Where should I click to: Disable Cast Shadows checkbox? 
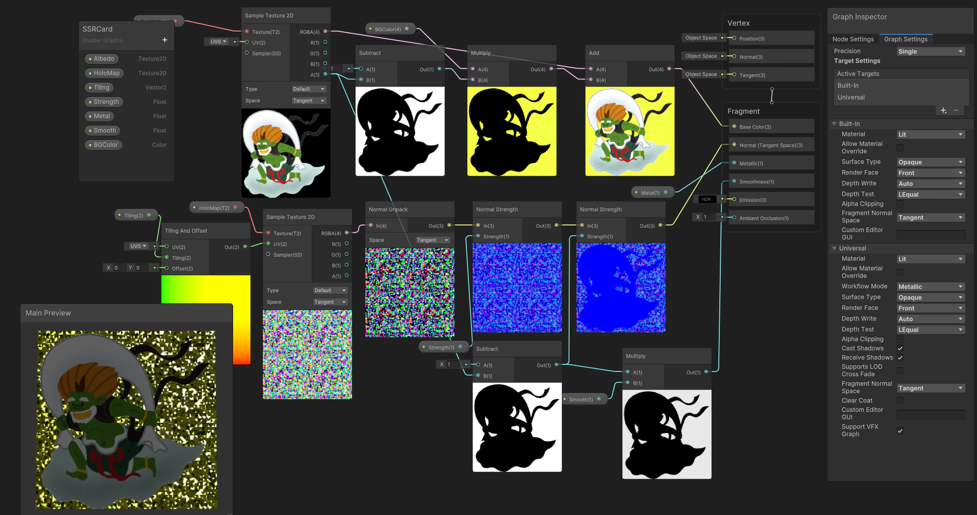900,348
